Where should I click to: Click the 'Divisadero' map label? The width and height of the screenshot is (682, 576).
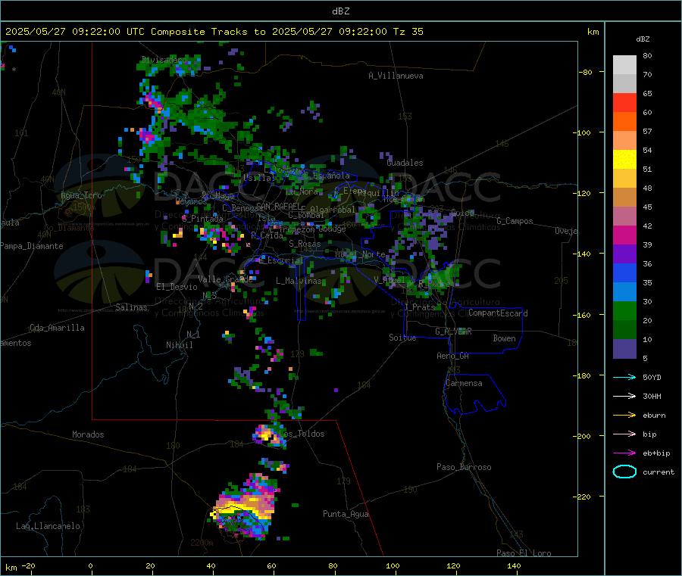[x=164, y=60]
